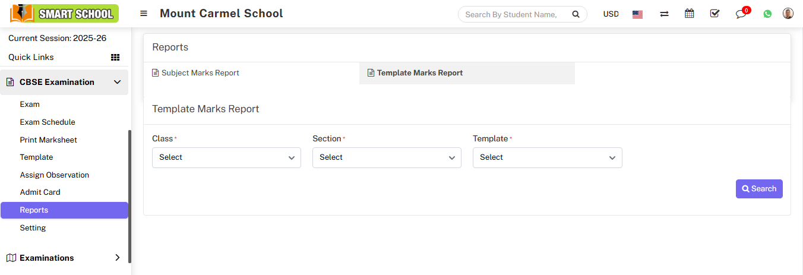Open the Quick Links grid icon
803x275 pixels.
(115, 58)
